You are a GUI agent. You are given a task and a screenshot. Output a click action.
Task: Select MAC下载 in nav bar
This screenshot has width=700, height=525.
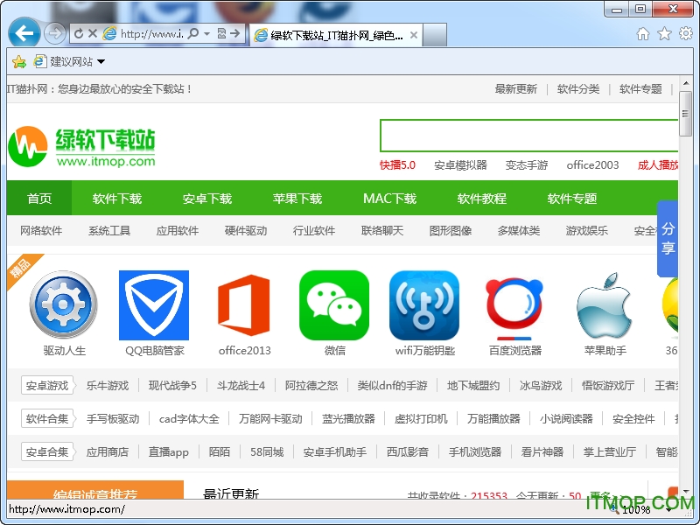[389, 199]
